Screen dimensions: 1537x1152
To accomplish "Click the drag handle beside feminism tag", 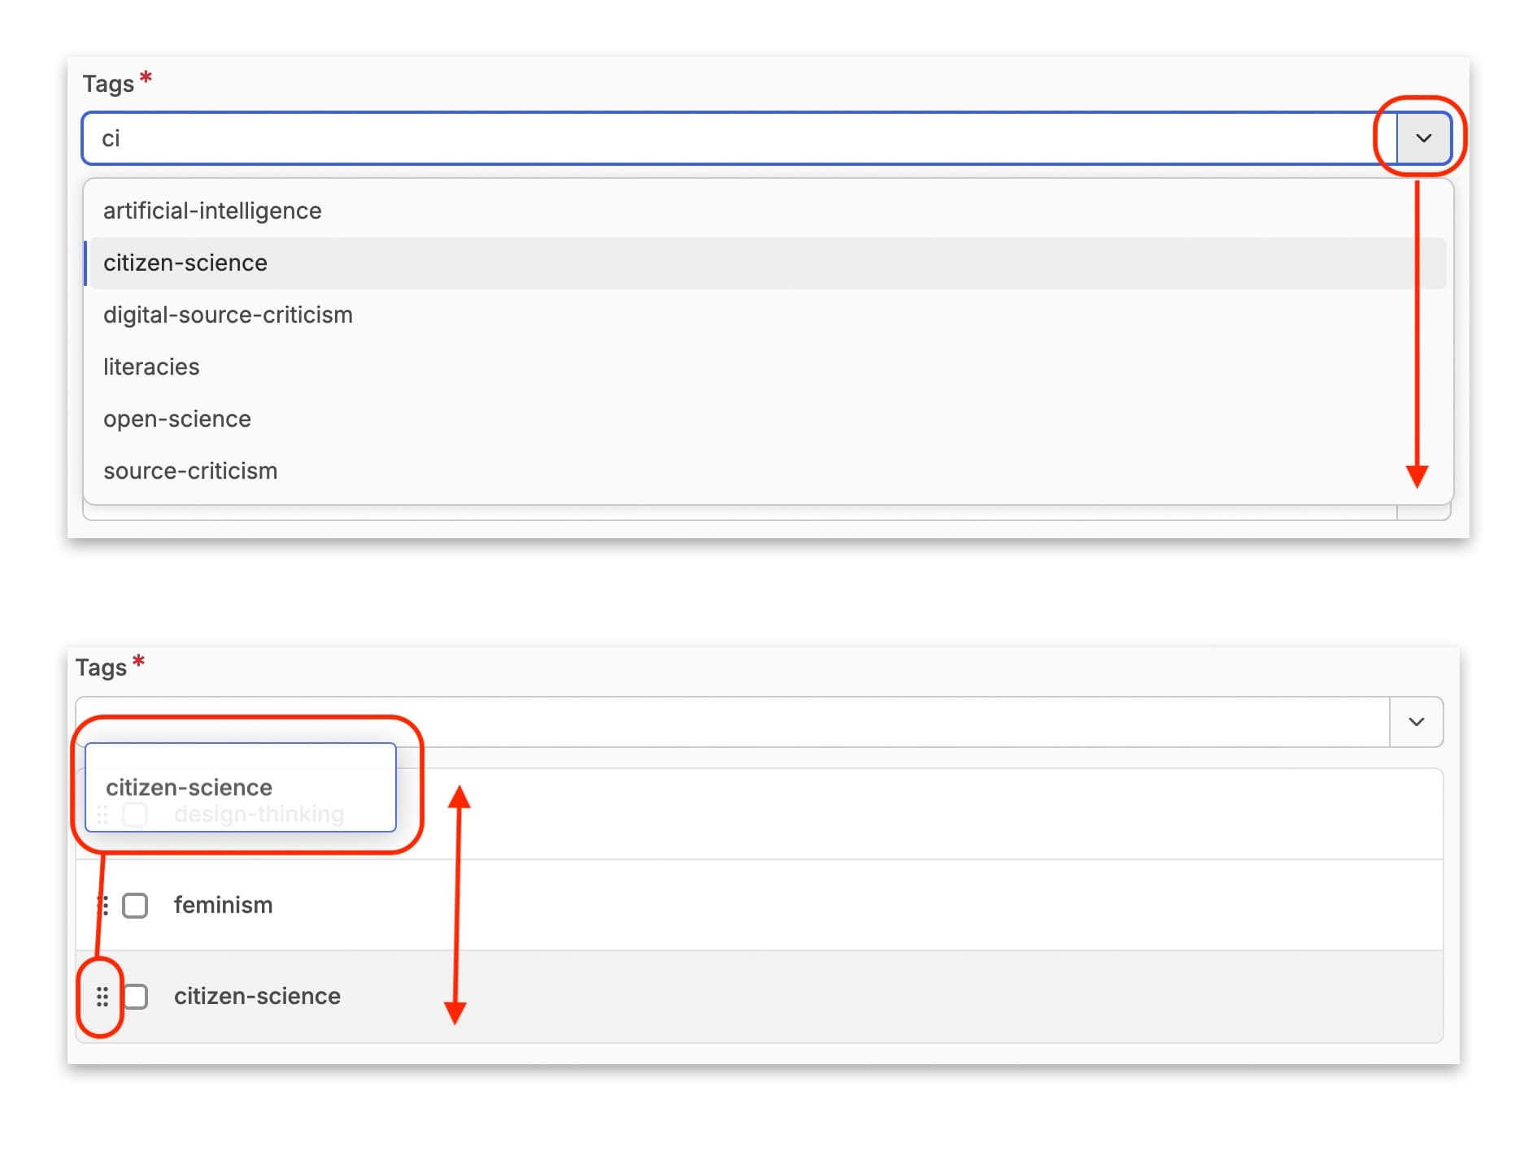I will click(x=103, y=905).
